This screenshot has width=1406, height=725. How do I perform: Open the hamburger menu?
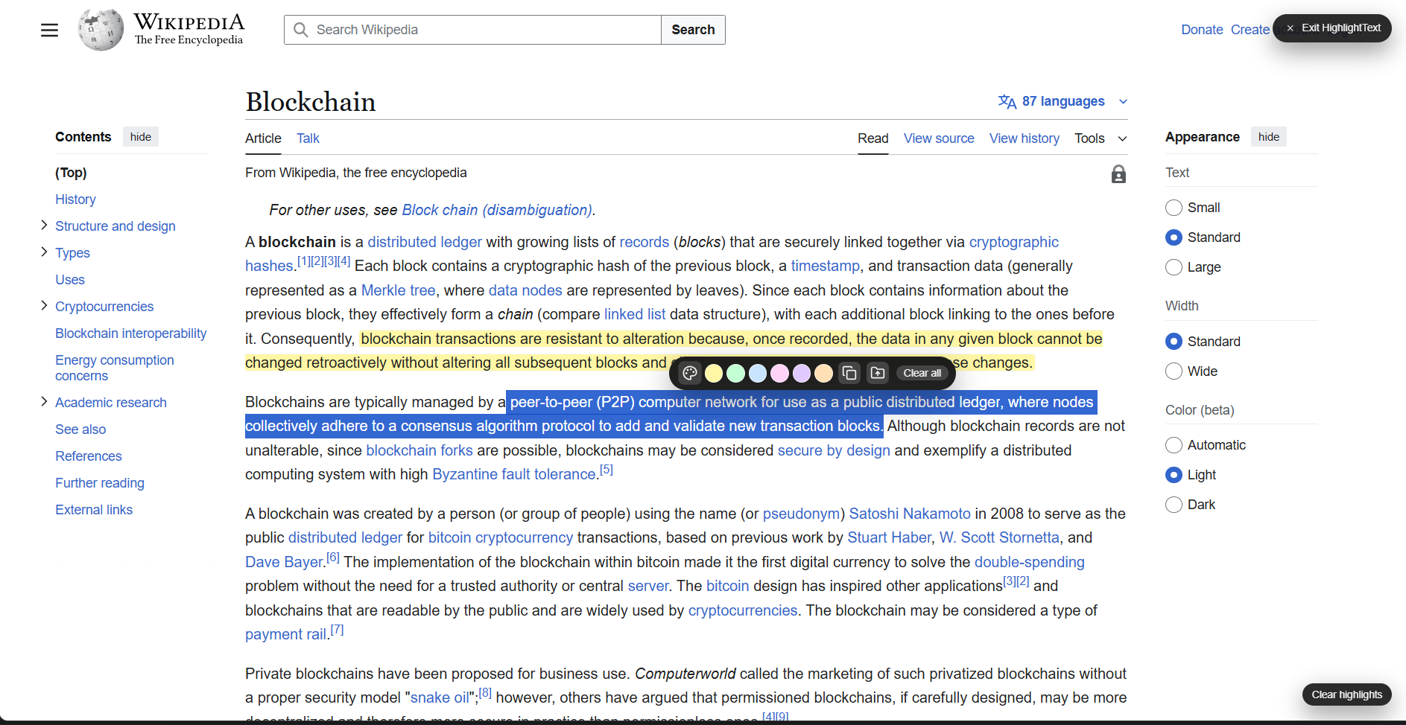49,30
